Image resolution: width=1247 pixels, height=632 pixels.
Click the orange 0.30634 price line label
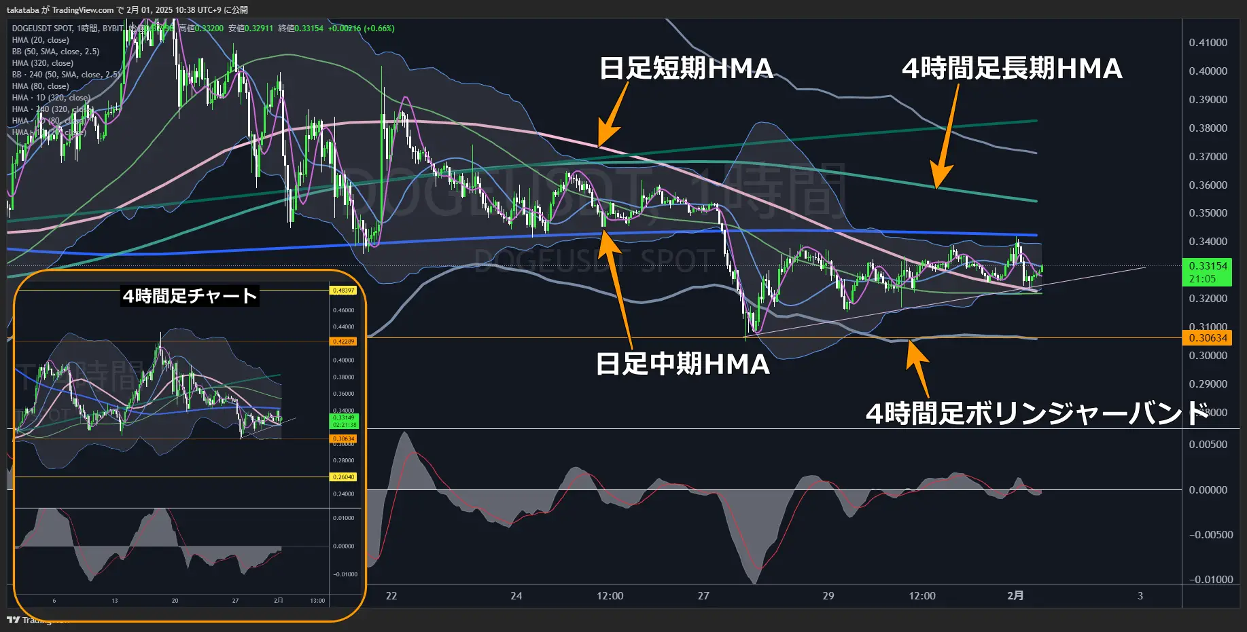coord(1208,338)
